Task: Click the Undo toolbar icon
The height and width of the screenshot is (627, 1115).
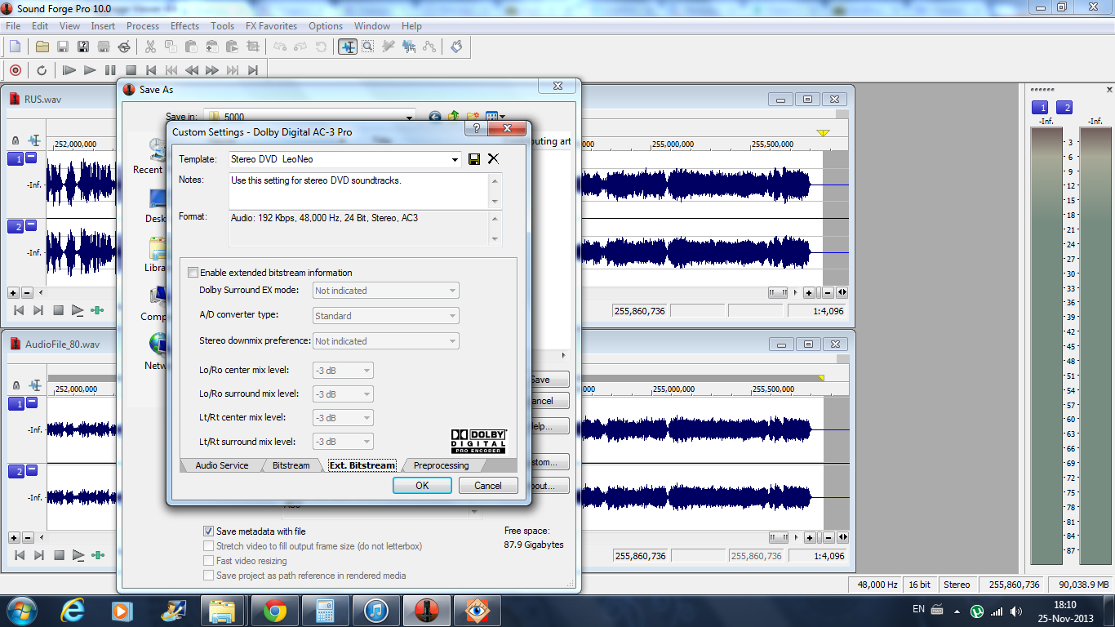Action: pyautogui.click(x=281, y=47)
